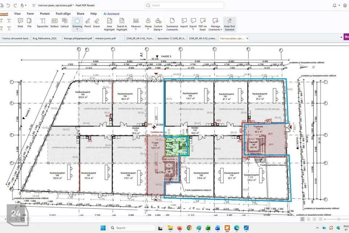Activate the Pencil drawing tool
The image size is (349, 233).
click(88, 23)
